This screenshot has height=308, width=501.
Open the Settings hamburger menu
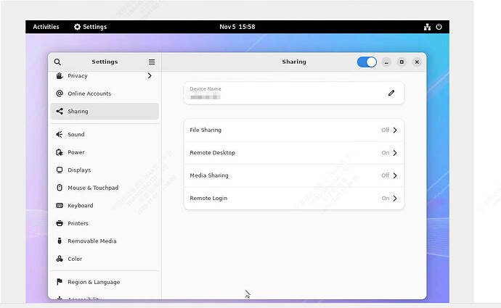tap(152, 62)
